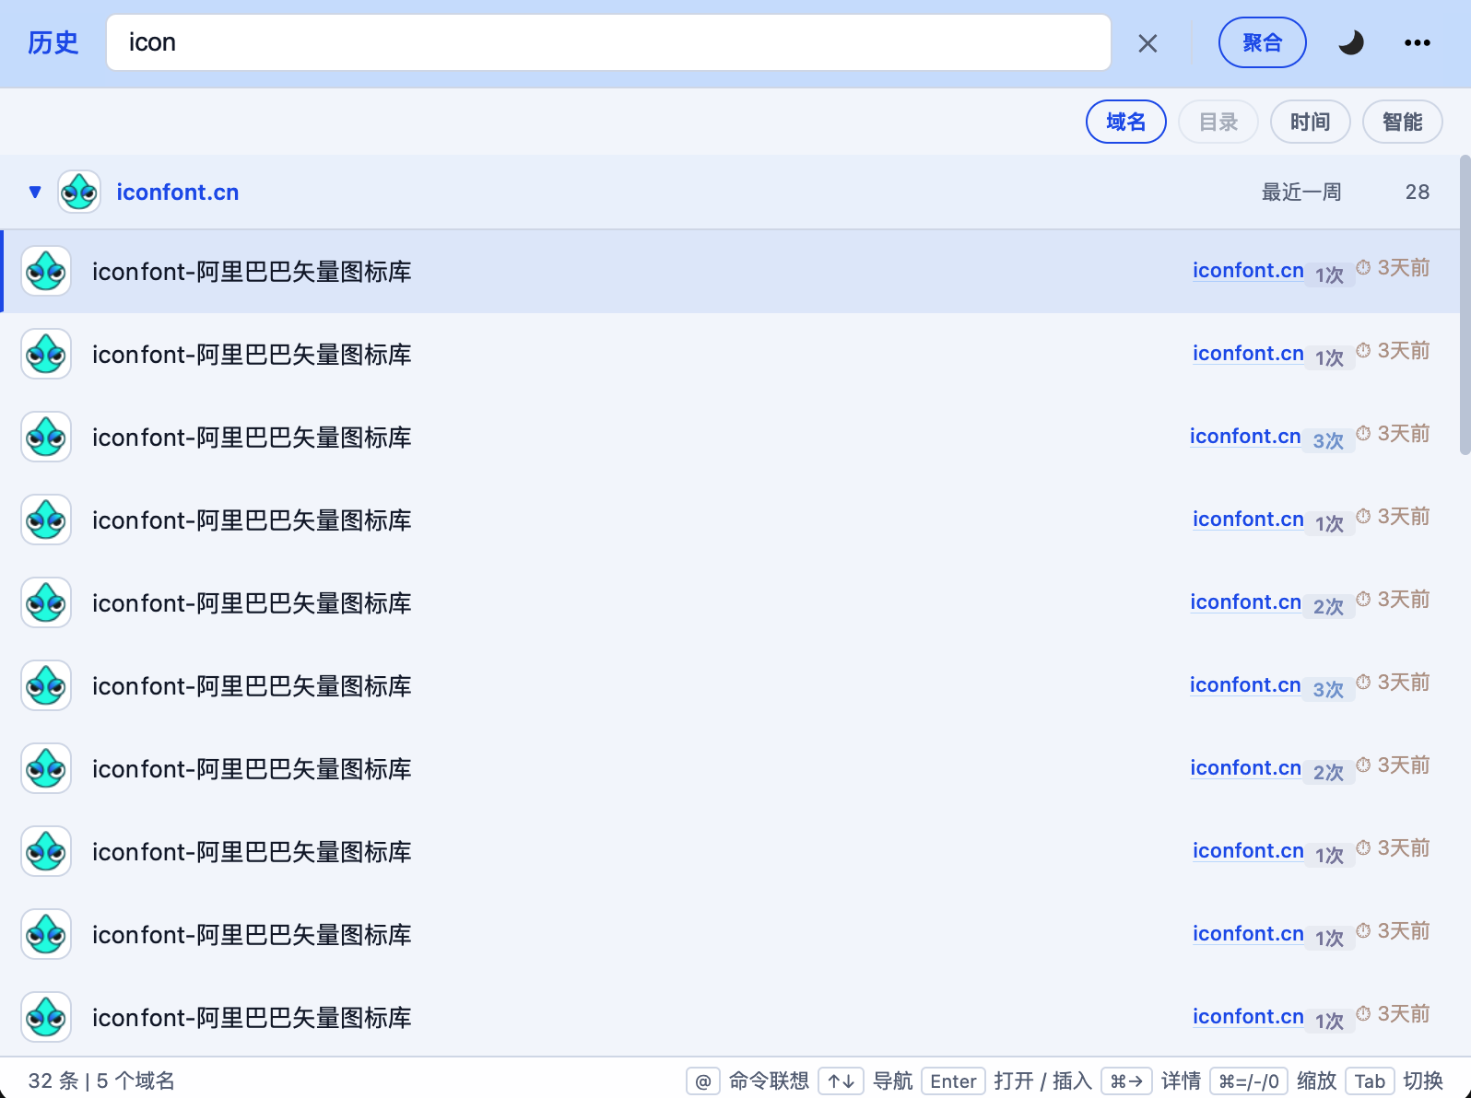Collapse the iconfont.cn domain group triangle
The width and height of the screenshot is (1471, 1098).
tap(35, 193)
